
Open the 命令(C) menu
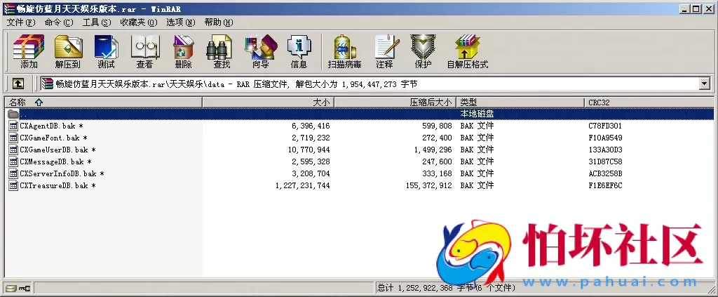(59, 22)
